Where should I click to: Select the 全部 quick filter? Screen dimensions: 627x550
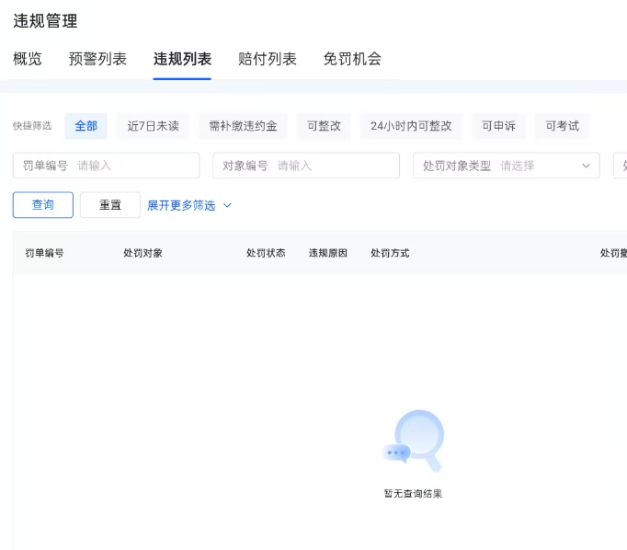coord(86,126)
